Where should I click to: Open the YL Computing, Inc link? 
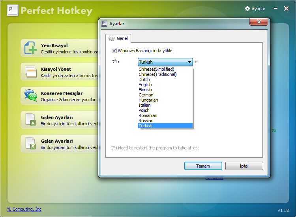pos(24,209)
